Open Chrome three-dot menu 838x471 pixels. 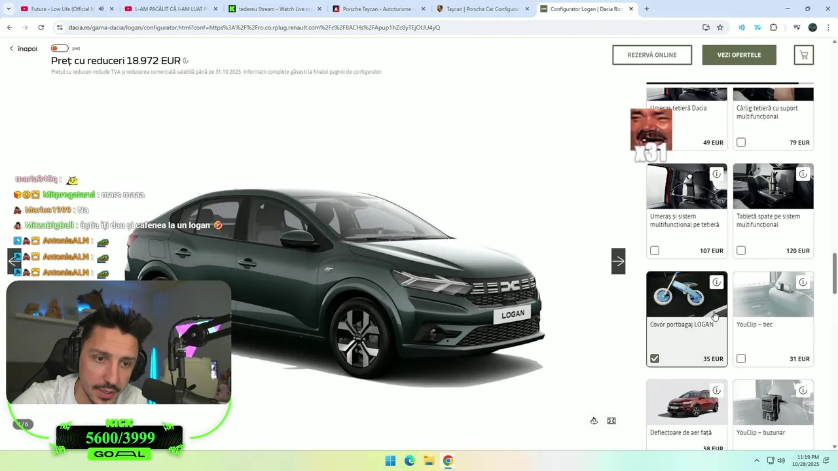pyautogui.click(x=828, y=27)
